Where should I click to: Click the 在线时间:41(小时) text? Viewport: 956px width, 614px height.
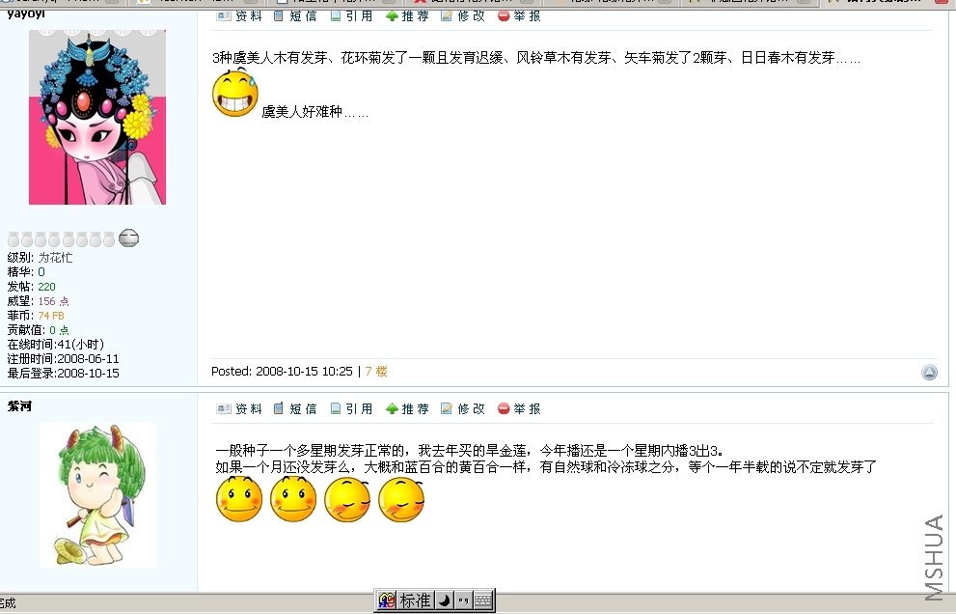[56, 345]
